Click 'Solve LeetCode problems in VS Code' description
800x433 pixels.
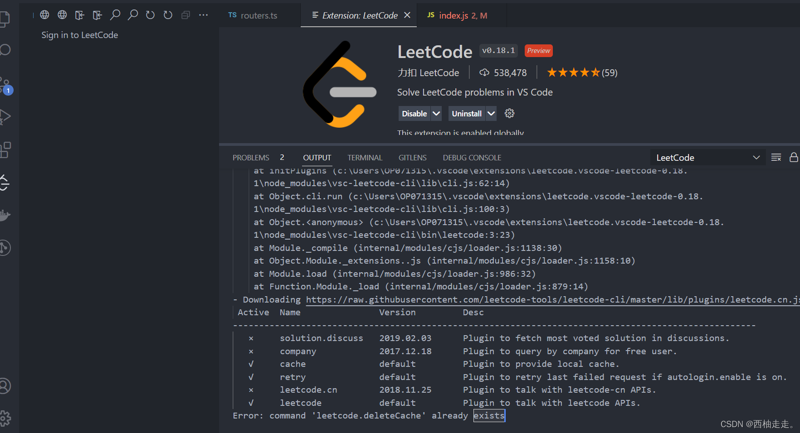(x=475, y=92)
